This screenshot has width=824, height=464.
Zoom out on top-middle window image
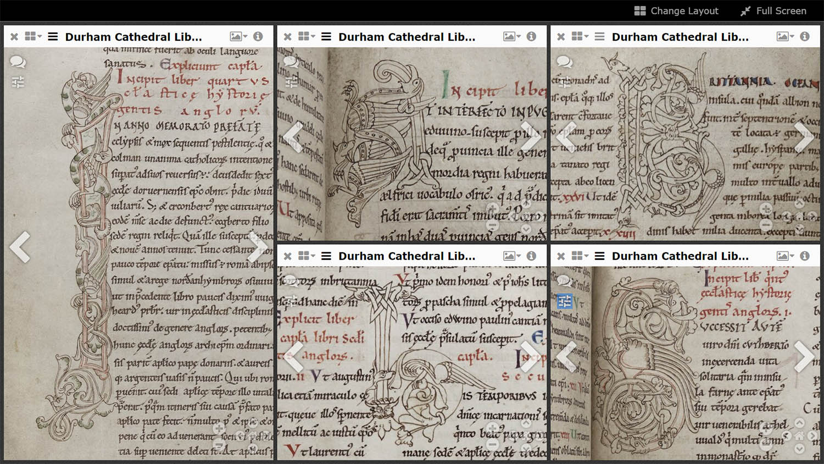pos(493,225)
